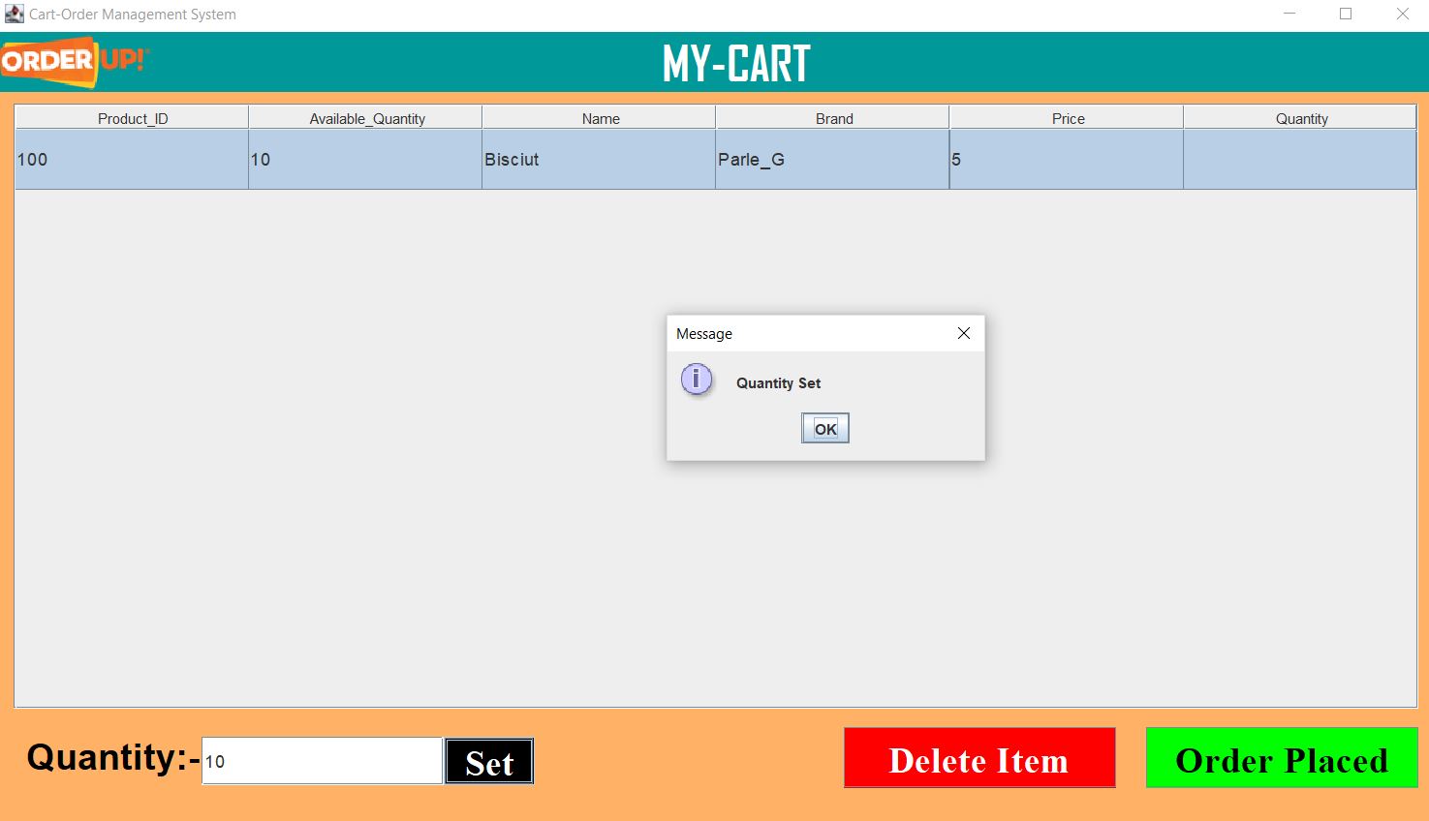The width and height of the screenshot is (1429, 821).
Task: Click the Name column header
Action: click(599, 117)
